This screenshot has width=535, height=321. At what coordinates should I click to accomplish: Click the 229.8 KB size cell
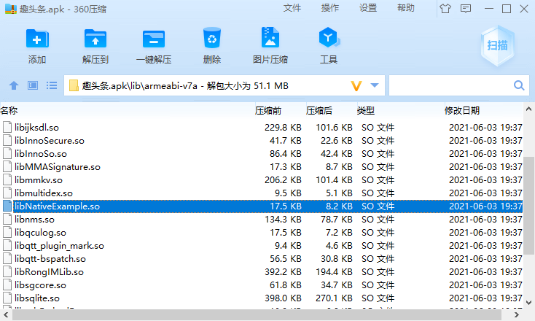point(283,128)
